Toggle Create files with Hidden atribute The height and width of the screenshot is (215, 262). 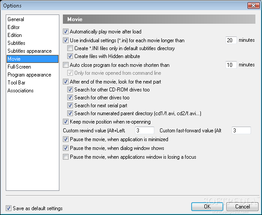70,56
